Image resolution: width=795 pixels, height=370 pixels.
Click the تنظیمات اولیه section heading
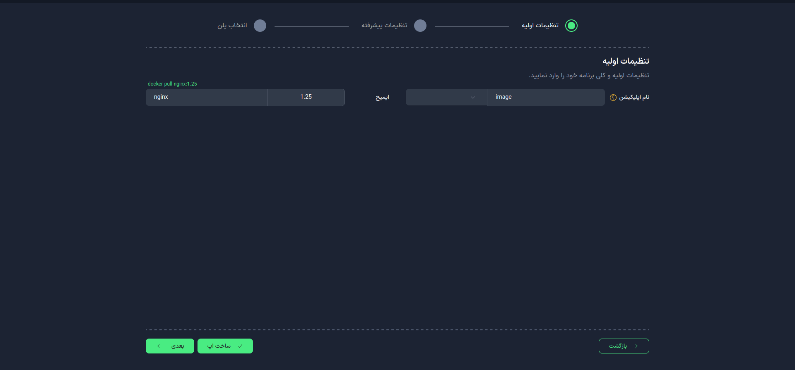[x=626, y=61]
